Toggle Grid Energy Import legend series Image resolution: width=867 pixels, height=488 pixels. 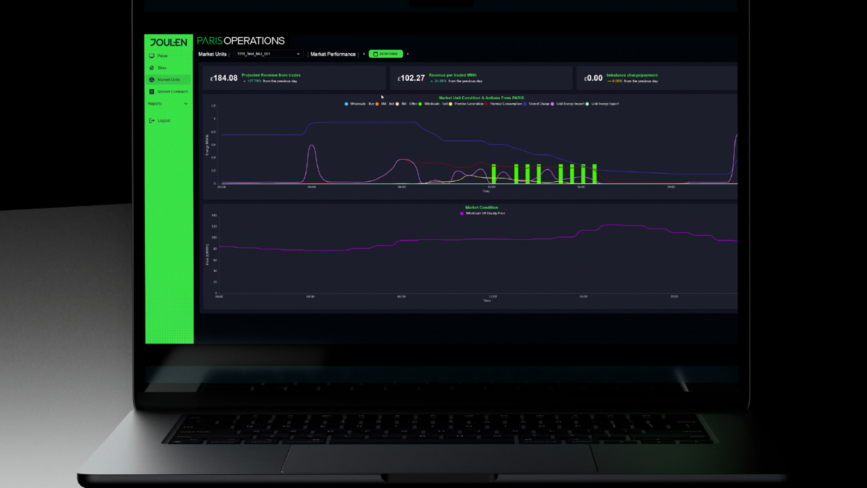point(568,104)
